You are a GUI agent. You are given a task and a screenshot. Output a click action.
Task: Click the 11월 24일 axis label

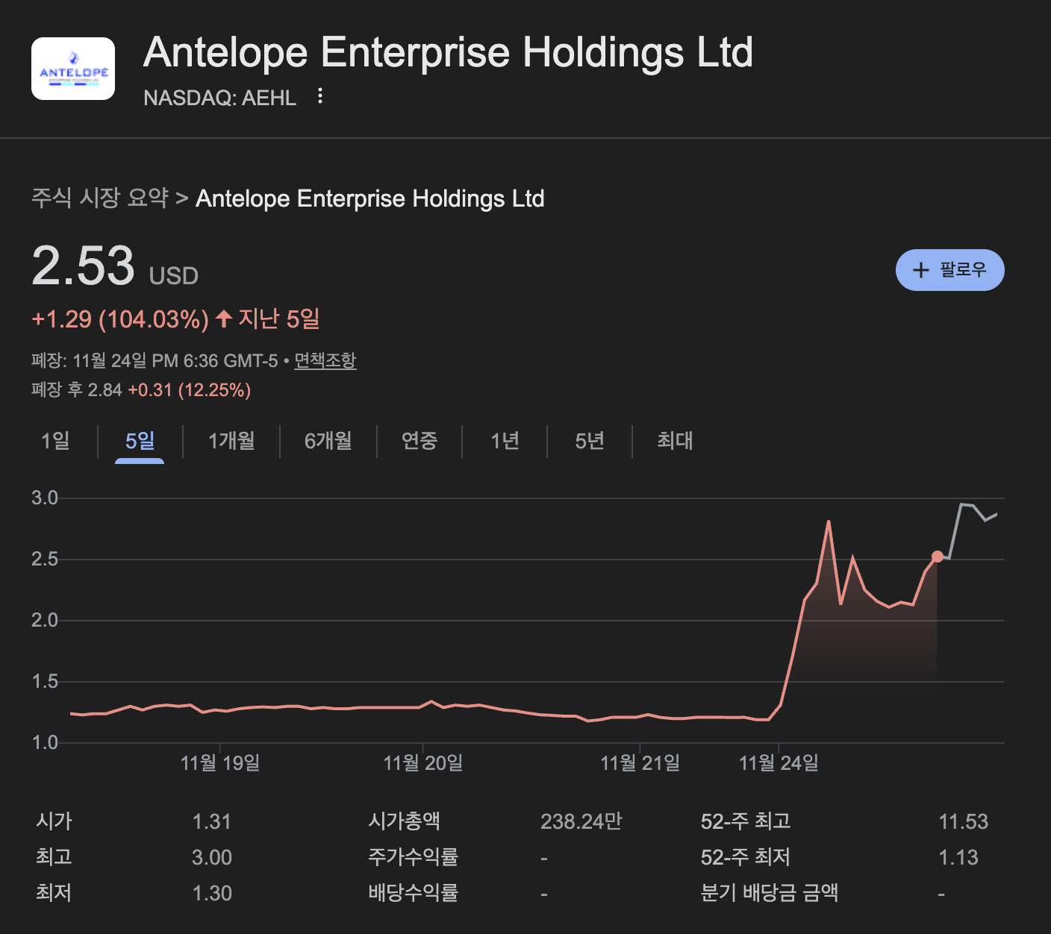(779, 763)
